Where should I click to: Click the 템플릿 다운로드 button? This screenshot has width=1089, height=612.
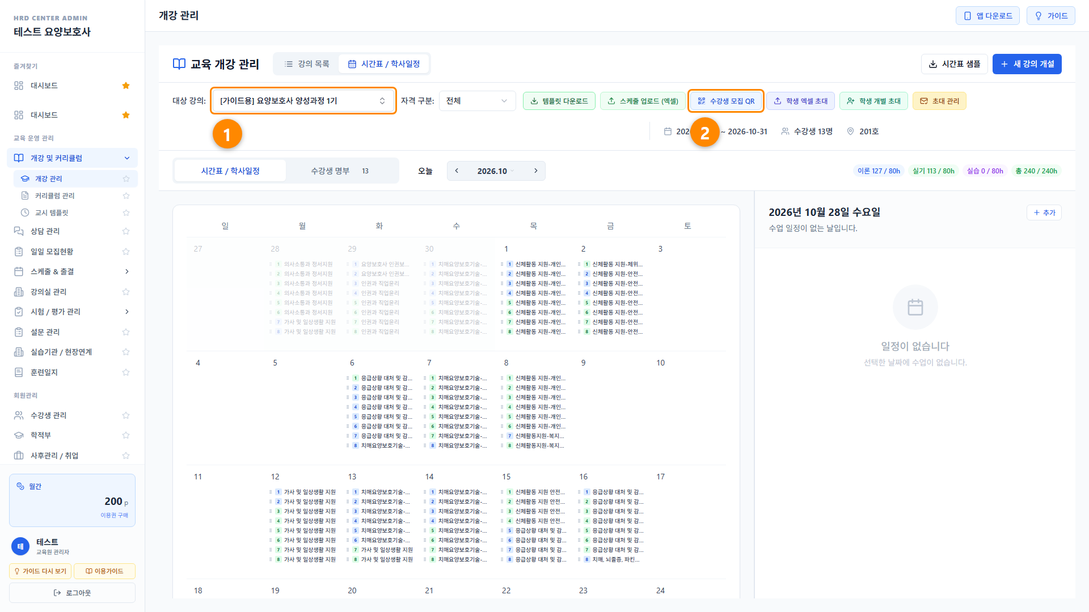click(559, 101)
